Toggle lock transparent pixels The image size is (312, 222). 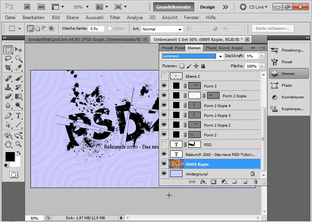point(182,66)
